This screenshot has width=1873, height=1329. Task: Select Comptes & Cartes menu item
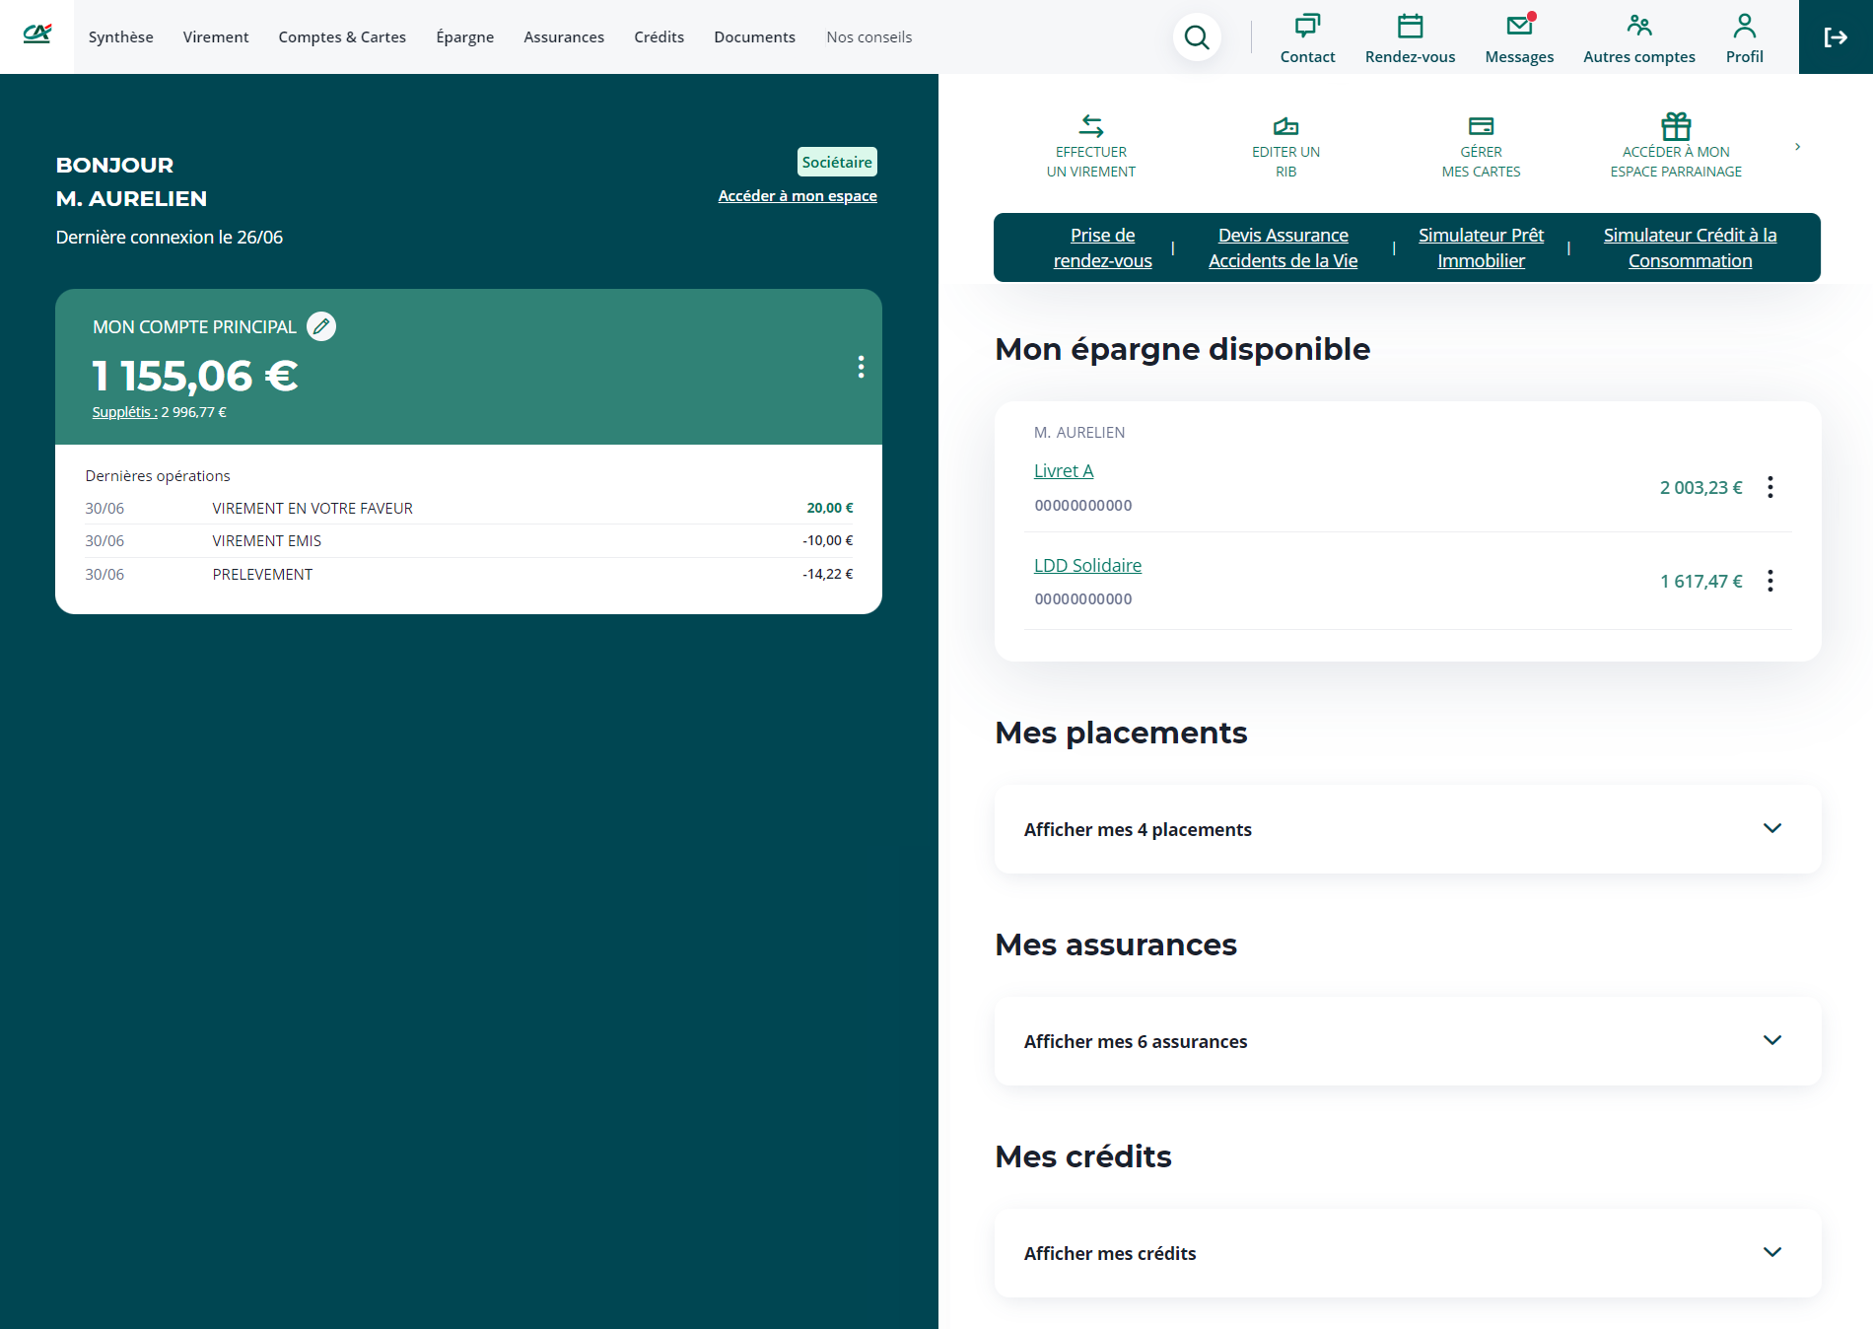[342, 37]
